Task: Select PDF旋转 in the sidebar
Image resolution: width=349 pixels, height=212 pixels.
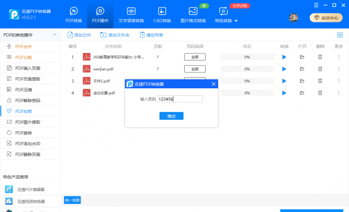Action: tap(31, 133)
